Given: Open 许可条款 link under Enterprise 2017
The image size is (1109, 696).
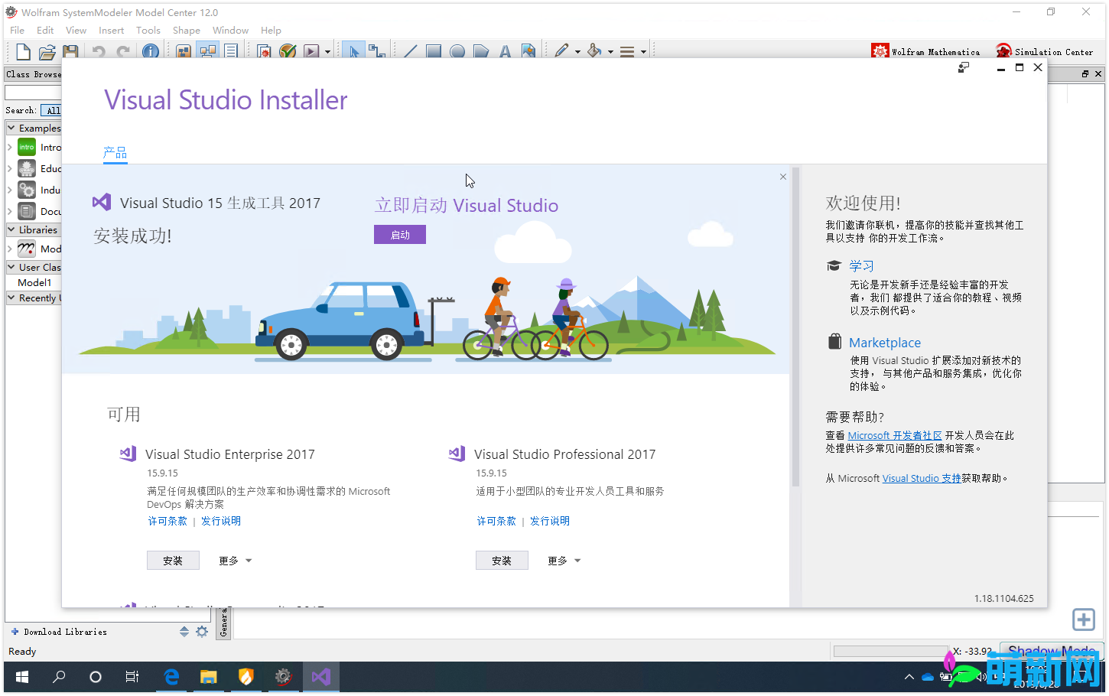Looking at the screenshot, I should (x=167, y=521).
